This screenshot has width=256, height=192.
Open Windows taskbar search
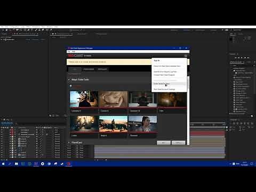10,164
